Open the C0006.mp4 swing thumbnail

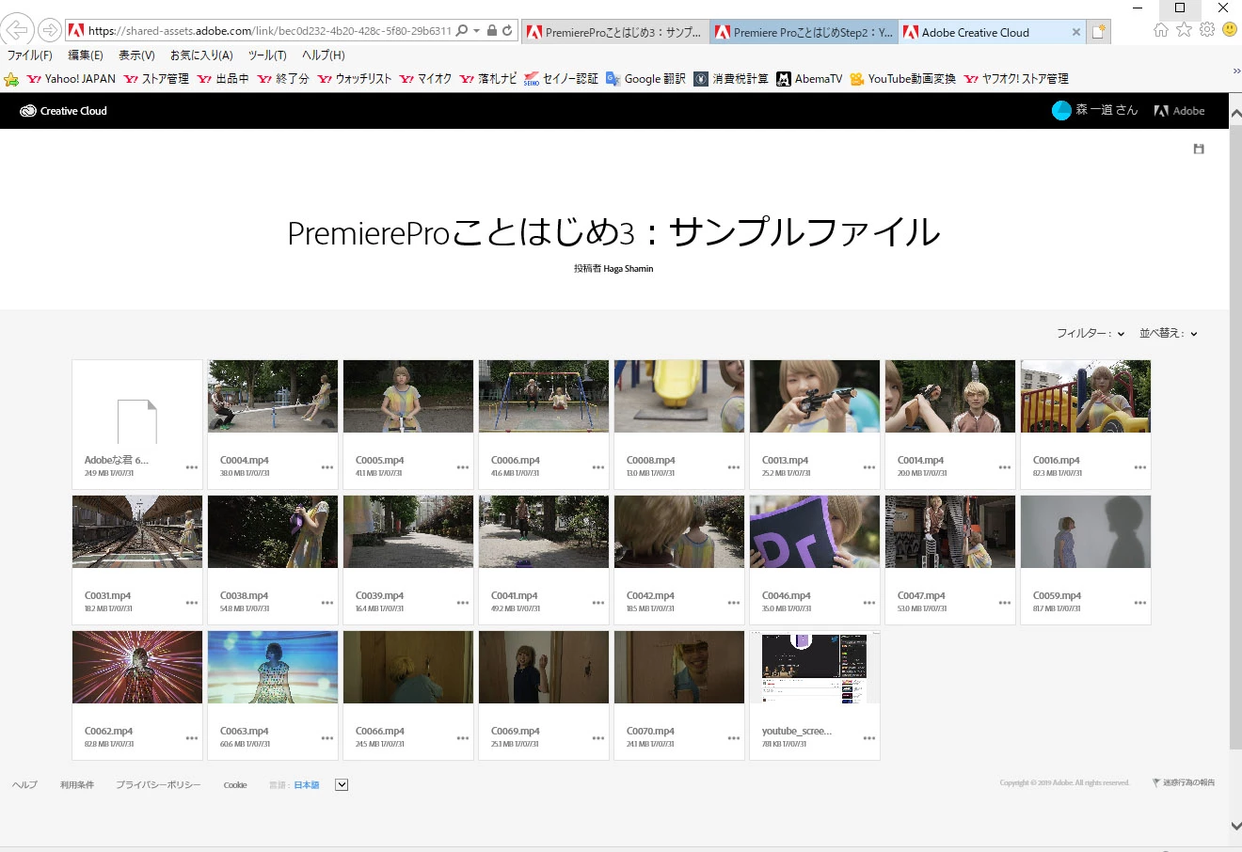[x=544, y=396]
